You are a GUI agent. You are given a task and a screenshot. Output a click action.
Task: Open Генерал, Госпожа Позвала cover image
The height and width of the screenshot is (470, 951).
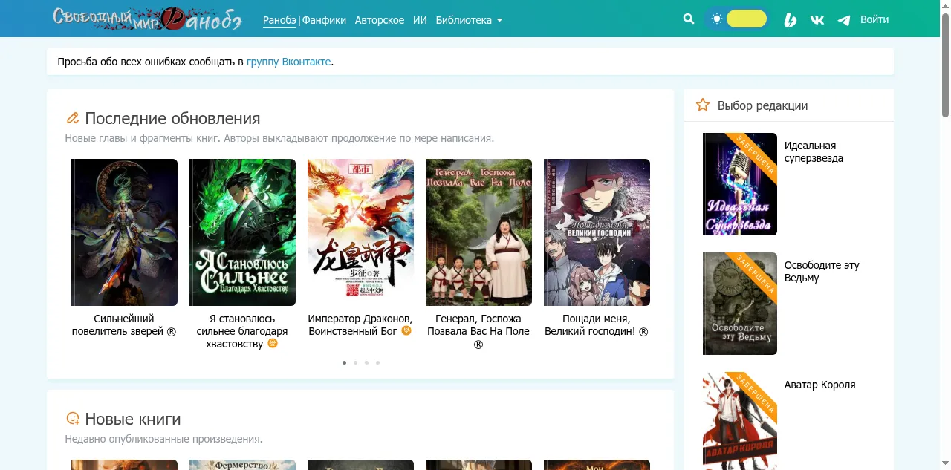click(478, 232)
